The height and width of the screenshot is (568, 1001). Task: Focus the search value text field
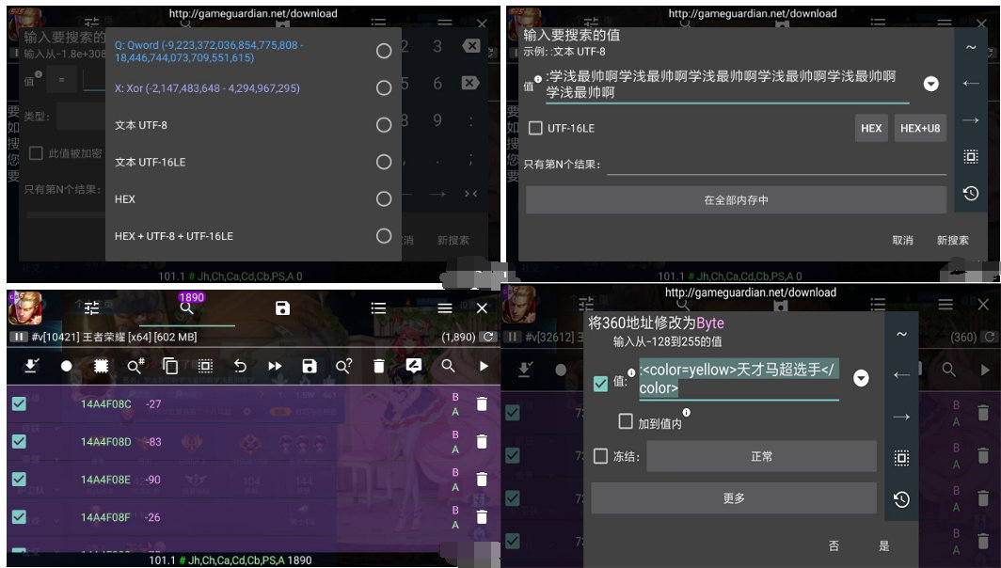727,85
